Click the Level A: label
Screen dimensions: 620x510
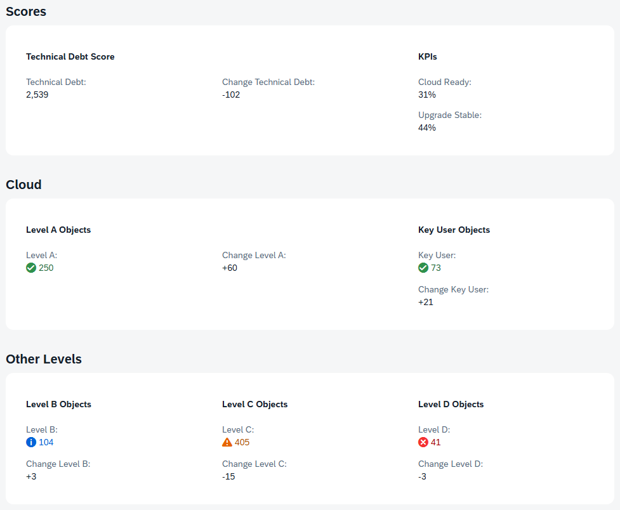(x=41, y=256)
